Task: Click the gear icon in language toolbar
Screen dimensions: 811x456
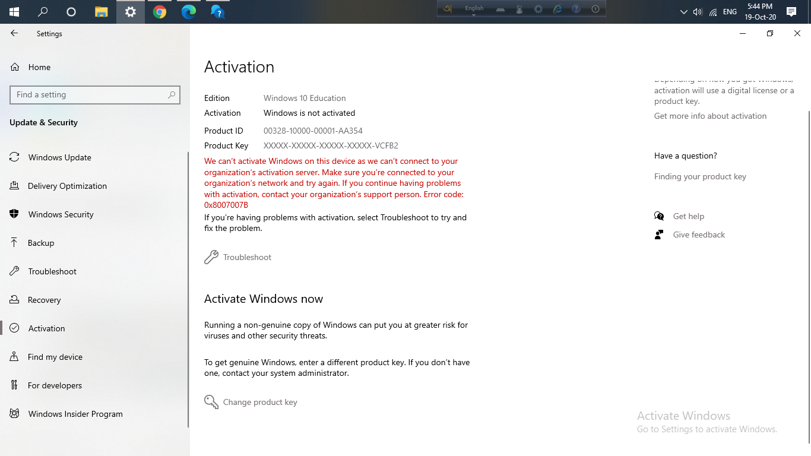Action: click(x=538, y=9)
